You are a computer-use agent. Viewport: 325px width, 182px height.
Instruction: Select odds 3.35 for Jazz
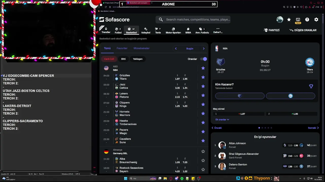177,88
